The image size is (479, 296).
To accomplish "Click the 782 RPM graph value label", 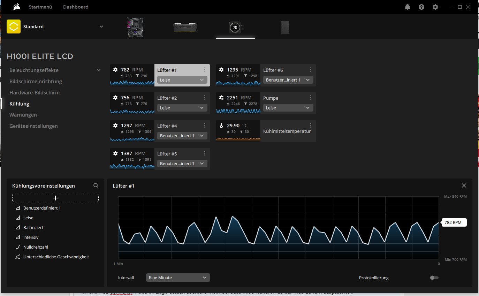I will click(454, 222).
